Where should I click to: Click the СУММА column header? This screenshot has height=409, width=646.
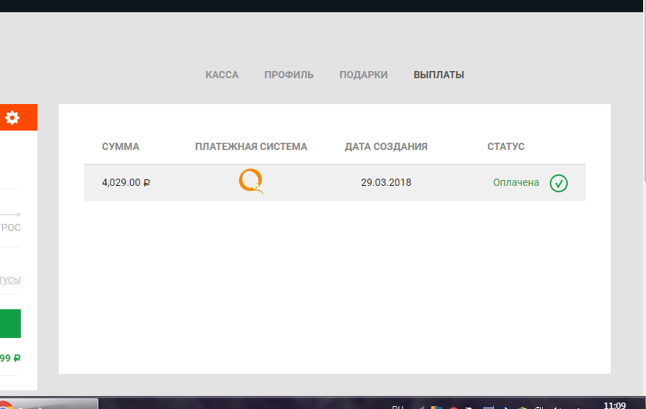[x=121, y=146]
